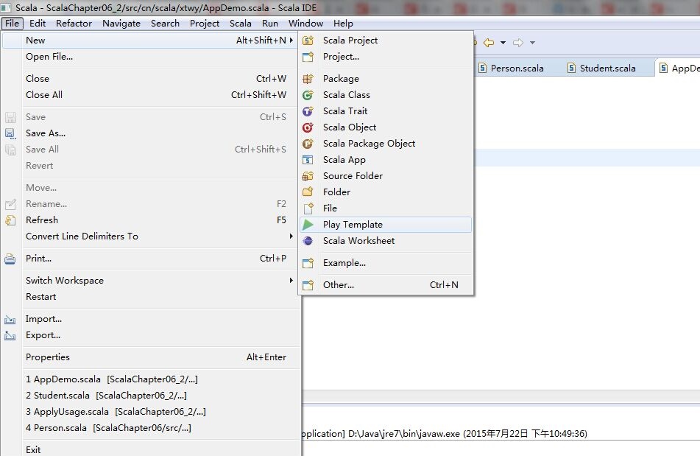Click the Package icon in New submenu

[308, 79]
